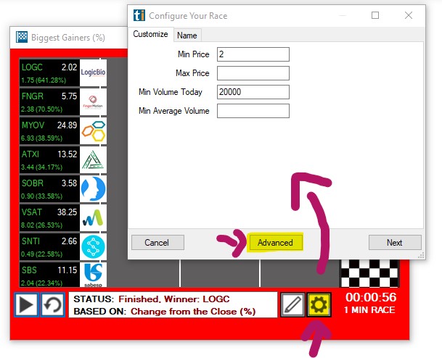Click the ATXI green triangle logo

click(x=94, y=159)
